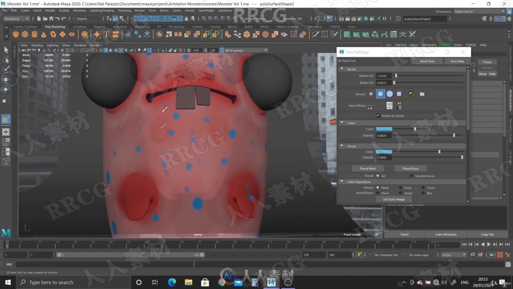Open the viewport Shading menu
Image resolution: width=513 pixels, height=289 pixels.
[x=37, y=45]
